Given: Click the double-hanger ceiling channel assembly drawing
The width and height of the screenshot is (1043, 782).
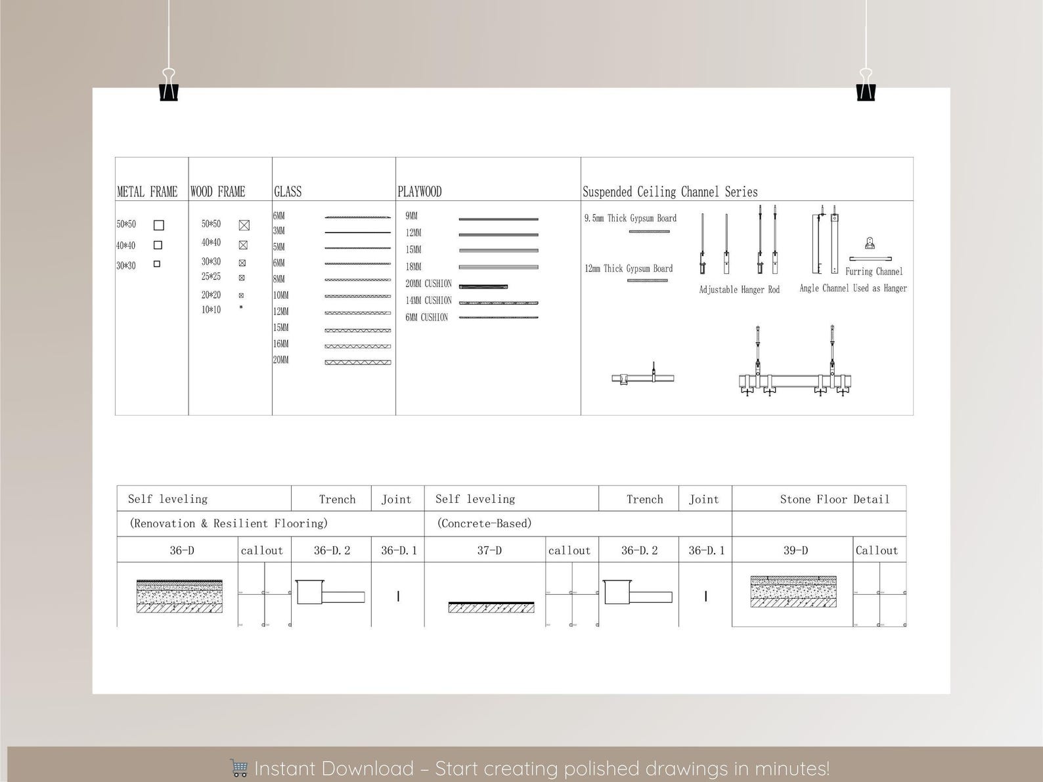Looking at the screenshot, I should pos(795,361).
